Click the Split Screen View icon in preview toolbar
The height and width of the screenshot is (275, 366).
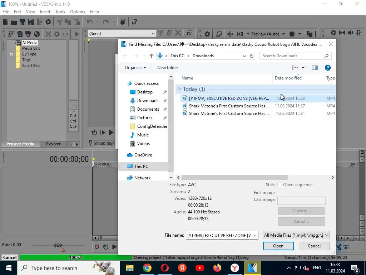coord(240,34)
